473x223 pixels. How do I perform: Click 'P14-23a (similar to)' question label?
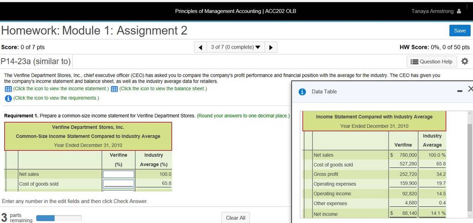36,62
